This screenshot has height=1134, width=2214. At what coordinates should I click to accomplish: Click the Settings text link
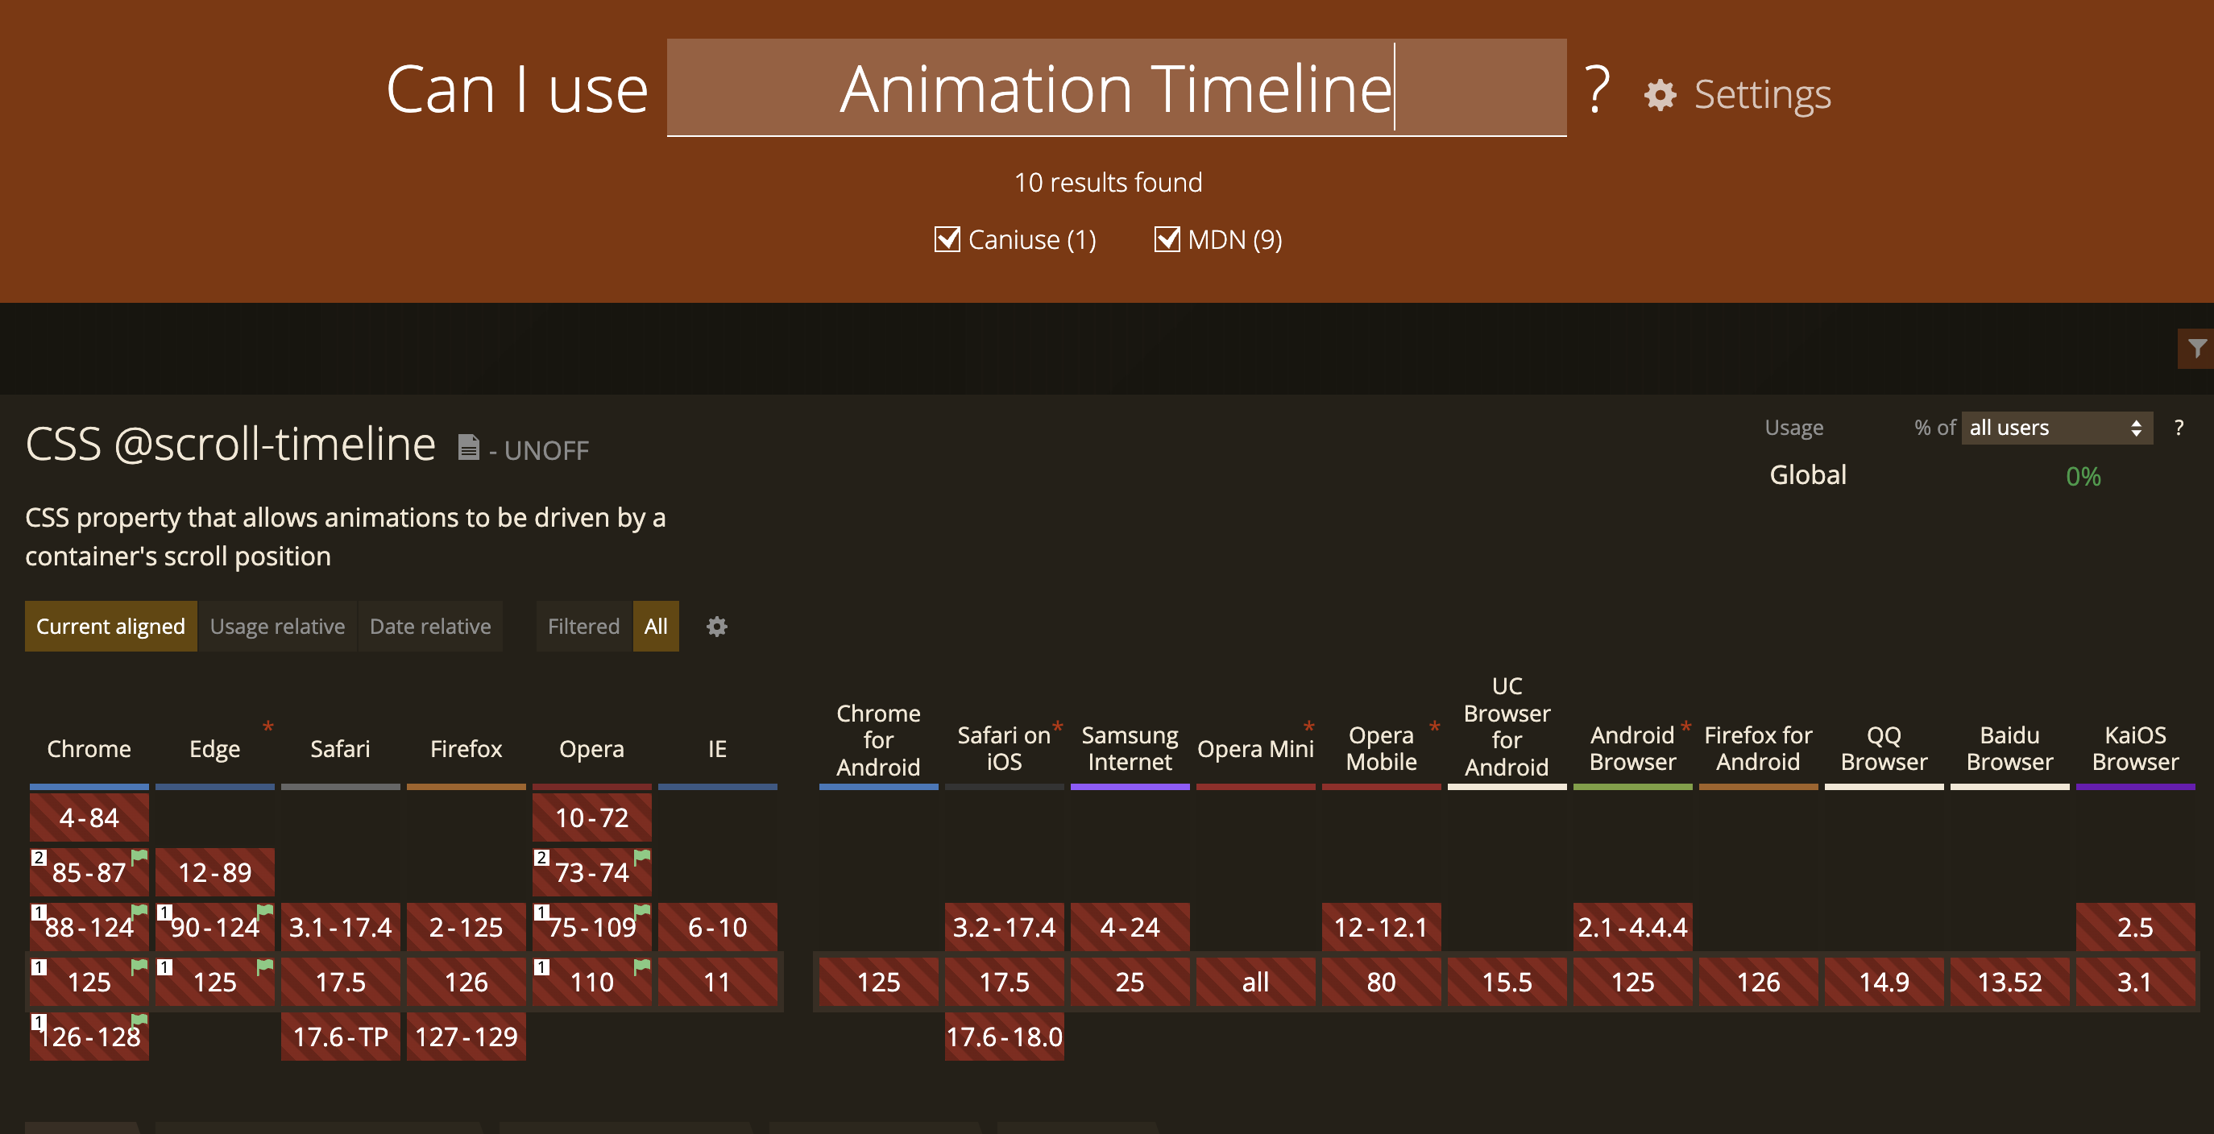(1762, 94)
